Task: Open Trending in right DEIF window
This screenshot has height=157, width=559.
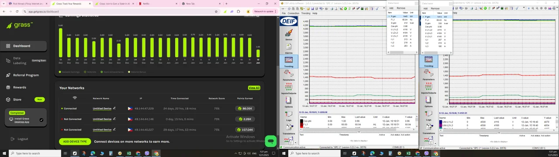Action: pos(428,62)
